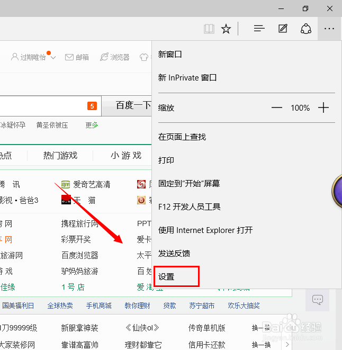Decrease zoom with the minus button
342x350 pixels.
(277, 108)
